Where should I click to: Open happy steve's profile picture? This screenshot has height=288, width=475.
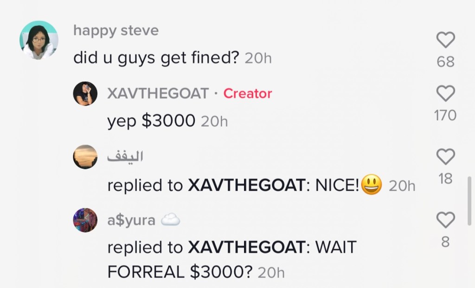click(39, 40)
